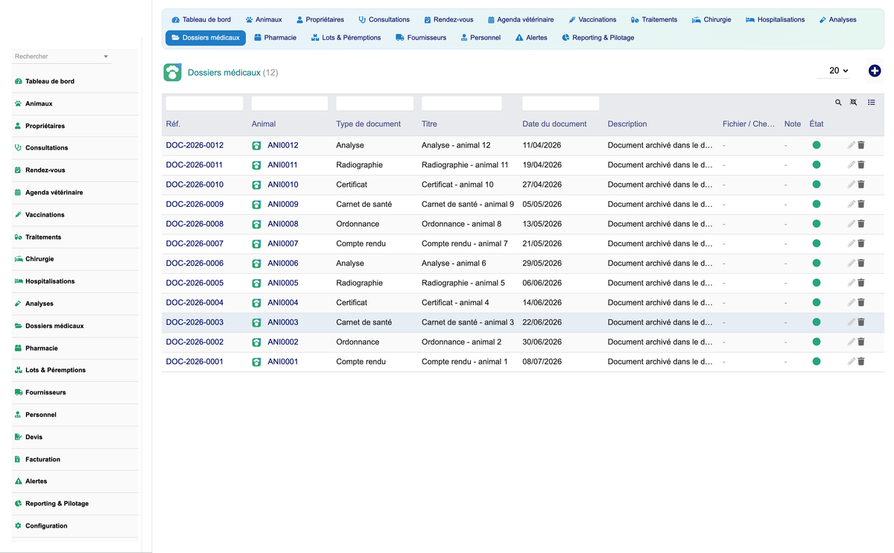
Task: Sort by the Description column header
Action: click(x=627, y=124)
